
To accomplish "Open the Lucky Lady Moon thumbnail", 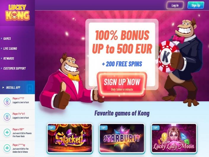I will point(174,138).
